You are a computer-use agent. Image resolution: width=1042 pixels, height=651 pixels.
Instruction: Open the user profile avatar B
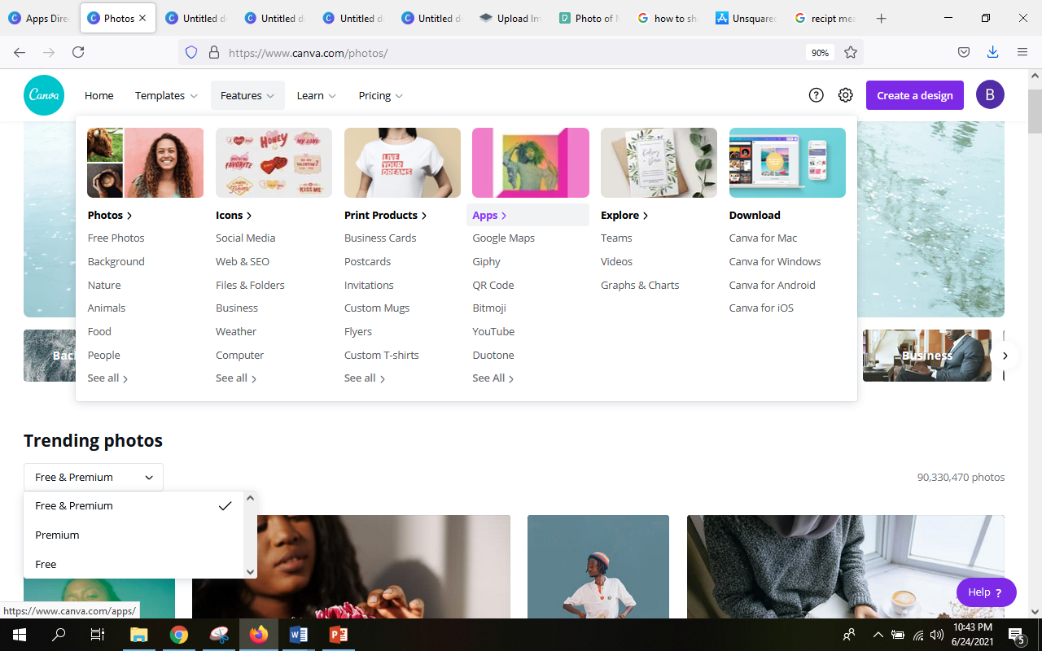pyautogui.click(x=990, y=95)
